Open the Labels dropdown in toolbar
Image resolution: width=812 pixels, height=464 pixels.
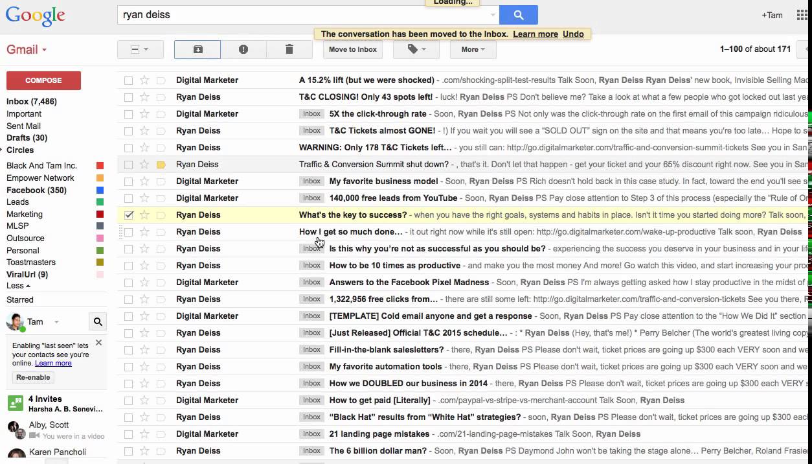tap(416, 49)
